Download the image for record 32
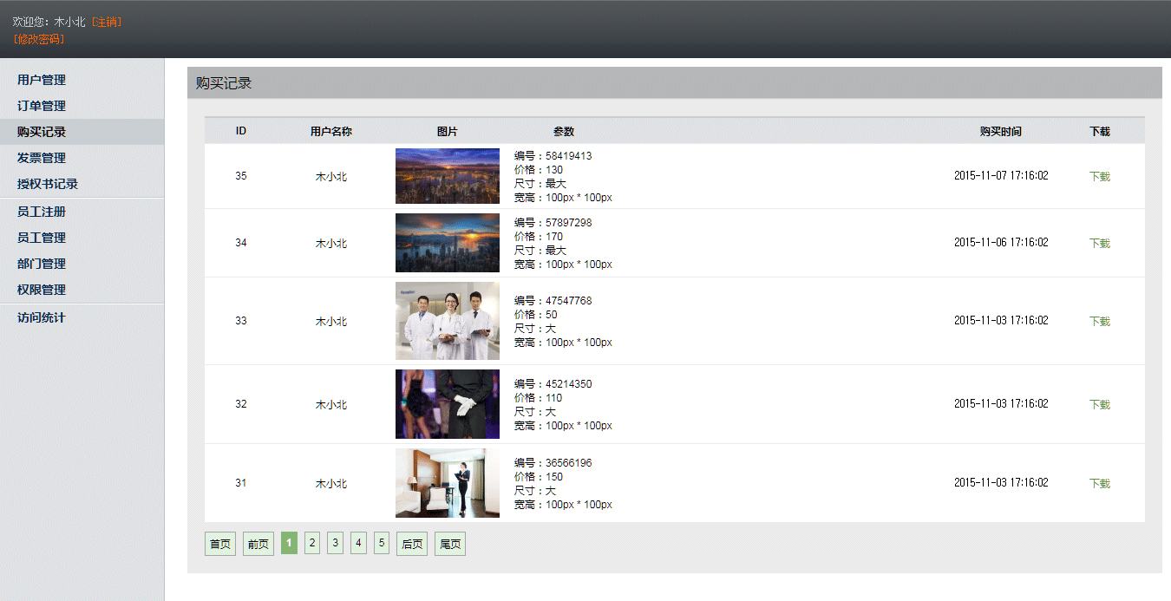This screenshot has height=601, width=1171. pyautogui.click(x=1099, y=404)
